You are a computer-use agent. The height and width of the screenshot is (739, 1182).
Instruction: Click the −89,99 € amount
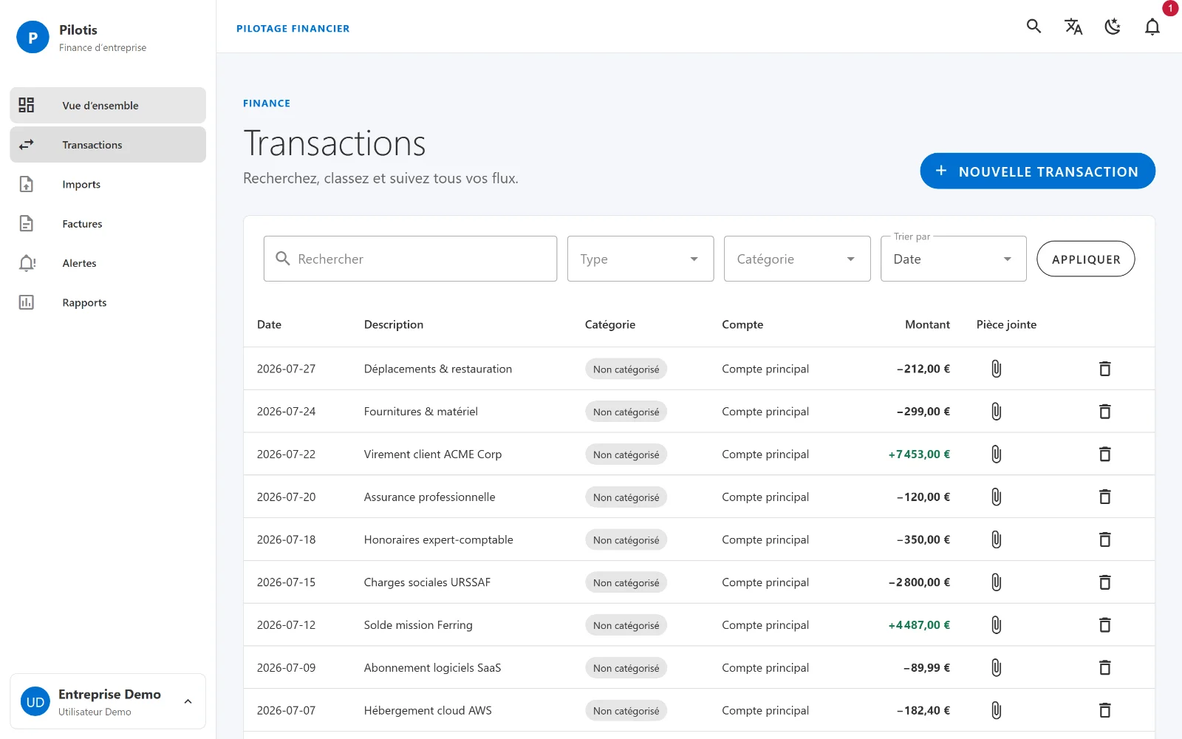pyautogui.click(x=926, y=668)
